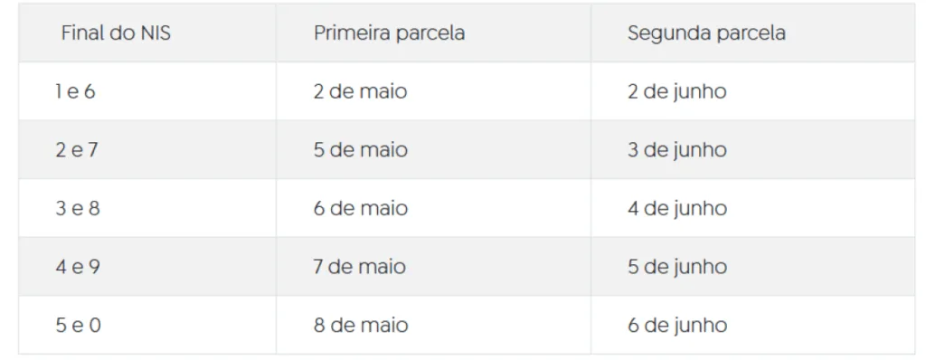This screenshot has height=360, width=926.
Task: Click the '4 de junho' cell
Action: click(x=753, y=208)
